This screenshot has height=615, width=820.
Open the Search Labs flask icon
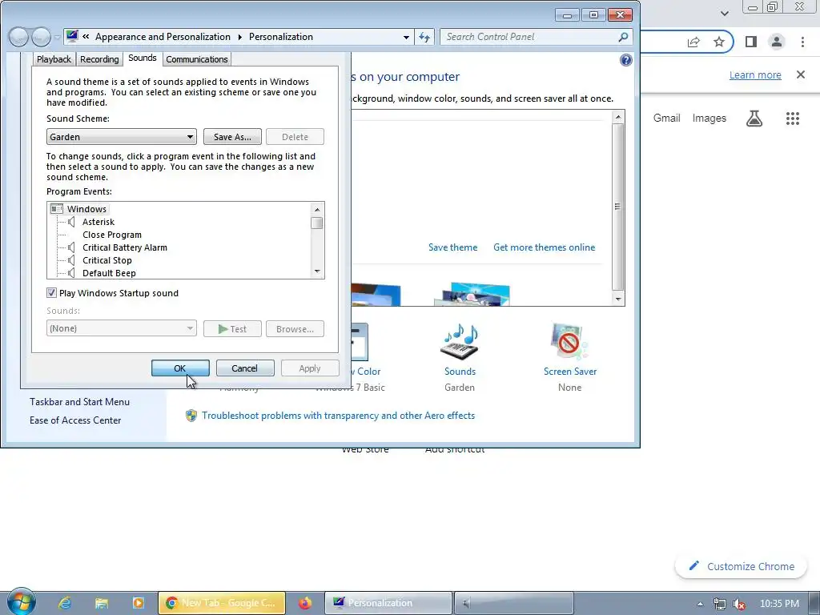754,119
